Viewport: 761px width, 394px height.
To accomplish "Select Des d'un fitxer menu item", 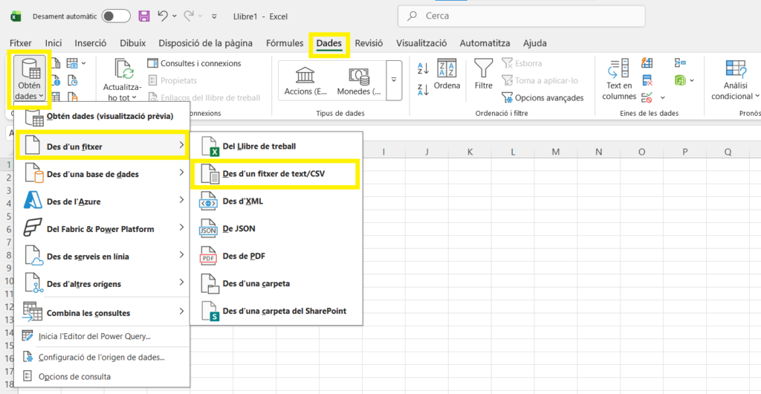I will (x=103, y=146).
